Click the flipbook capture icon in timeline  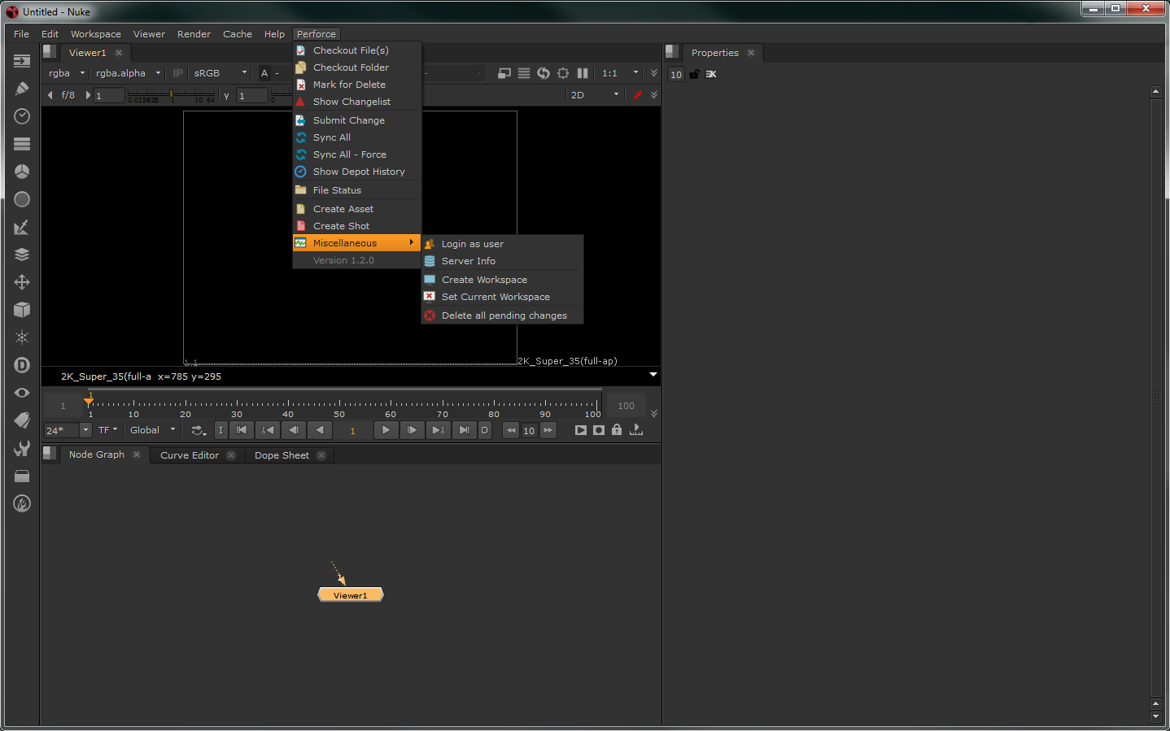(581, 430)
